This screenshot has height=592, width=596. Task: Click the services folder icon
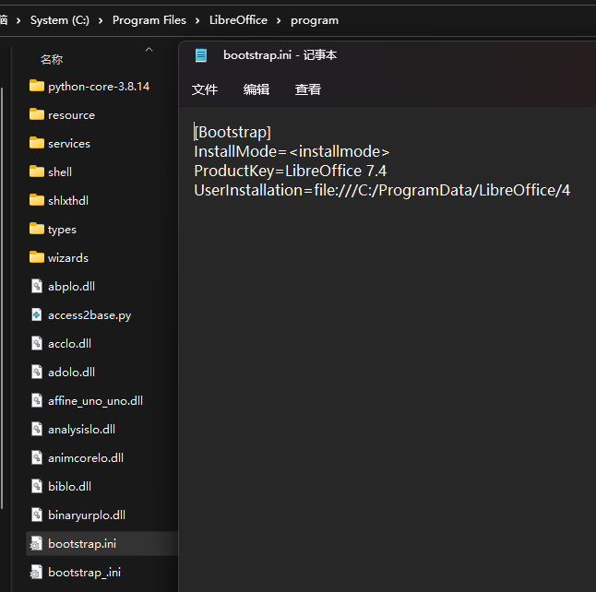[37, 143]
